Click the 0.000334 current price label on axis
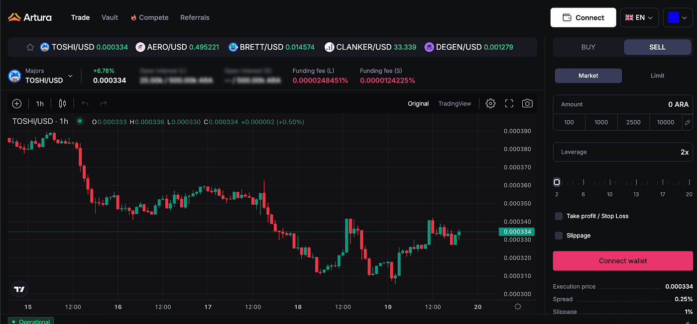This screenshot has width=697, height=324. point(516,232)
